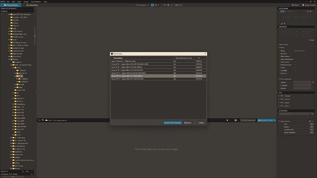Open the DxO Modules menu

pos(36,2)
